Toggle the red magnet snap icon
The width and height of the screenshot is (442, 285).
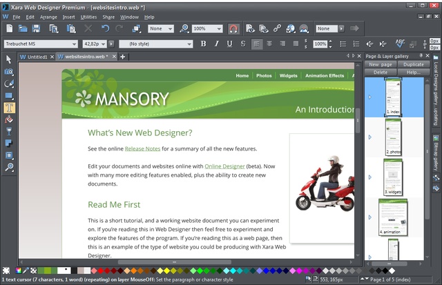tap(233, 29)
